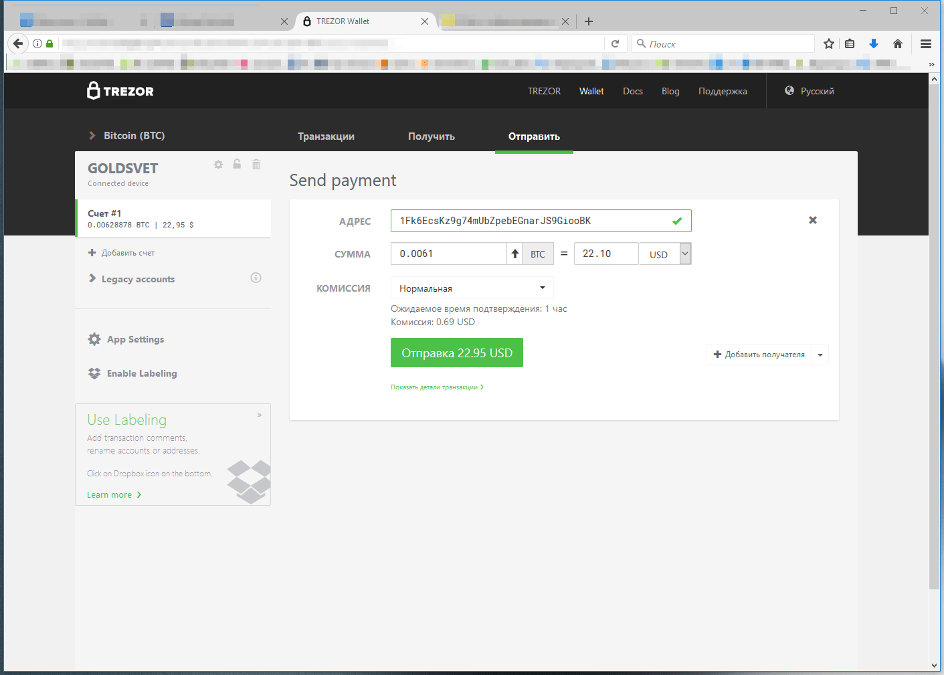Click Добавить счет link
The width and height of the screenshot is (944, 675).
[x=128, y=253]
